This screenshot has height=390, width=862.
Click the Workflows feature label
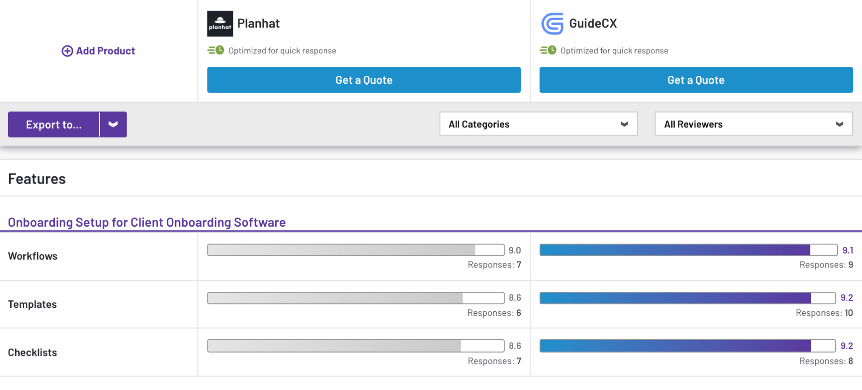(33, 256)
